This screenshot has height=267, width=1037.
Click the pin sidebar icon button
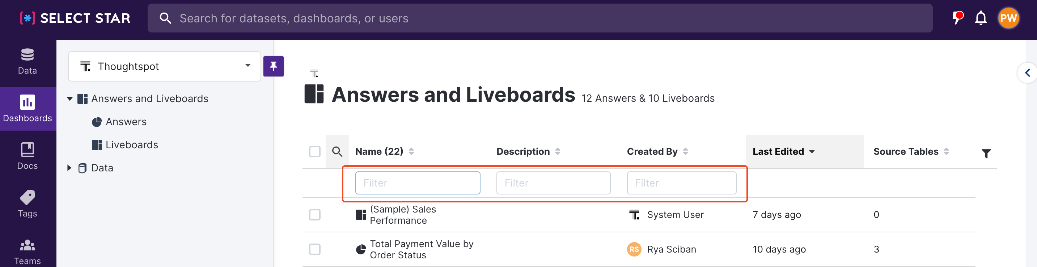tap(273, 66)
